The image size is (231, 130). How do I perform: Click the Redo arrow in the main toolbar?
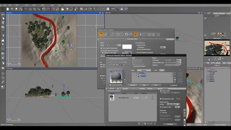pyautogui.click(x=48, y=9)
